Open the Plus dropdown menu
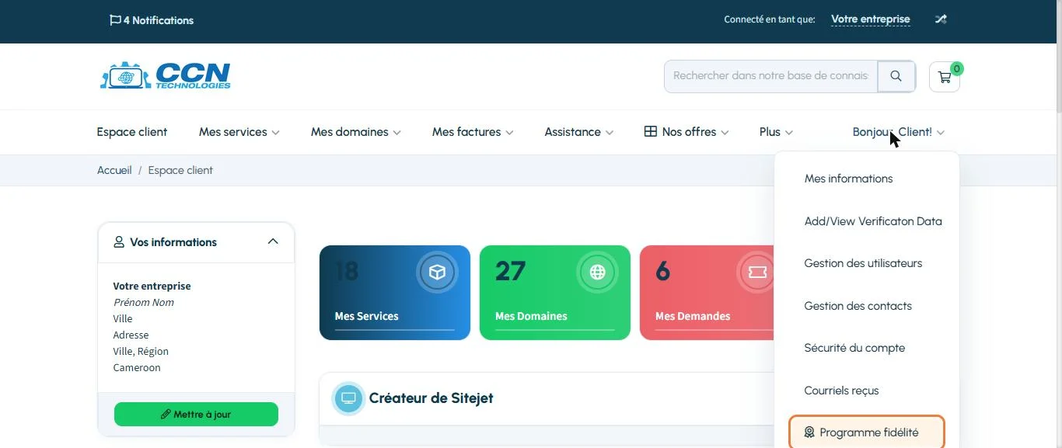The width and height of the screenshot is (1062, 448). pos(776,132)
